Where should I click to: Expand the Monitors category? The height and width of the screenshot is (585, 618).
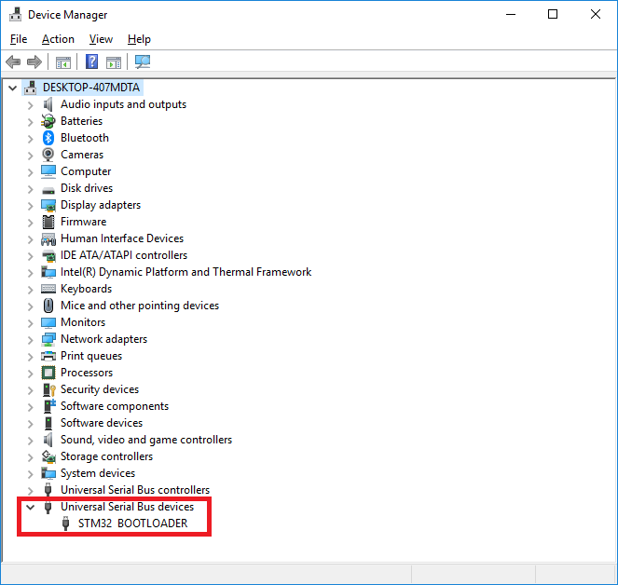31,323
